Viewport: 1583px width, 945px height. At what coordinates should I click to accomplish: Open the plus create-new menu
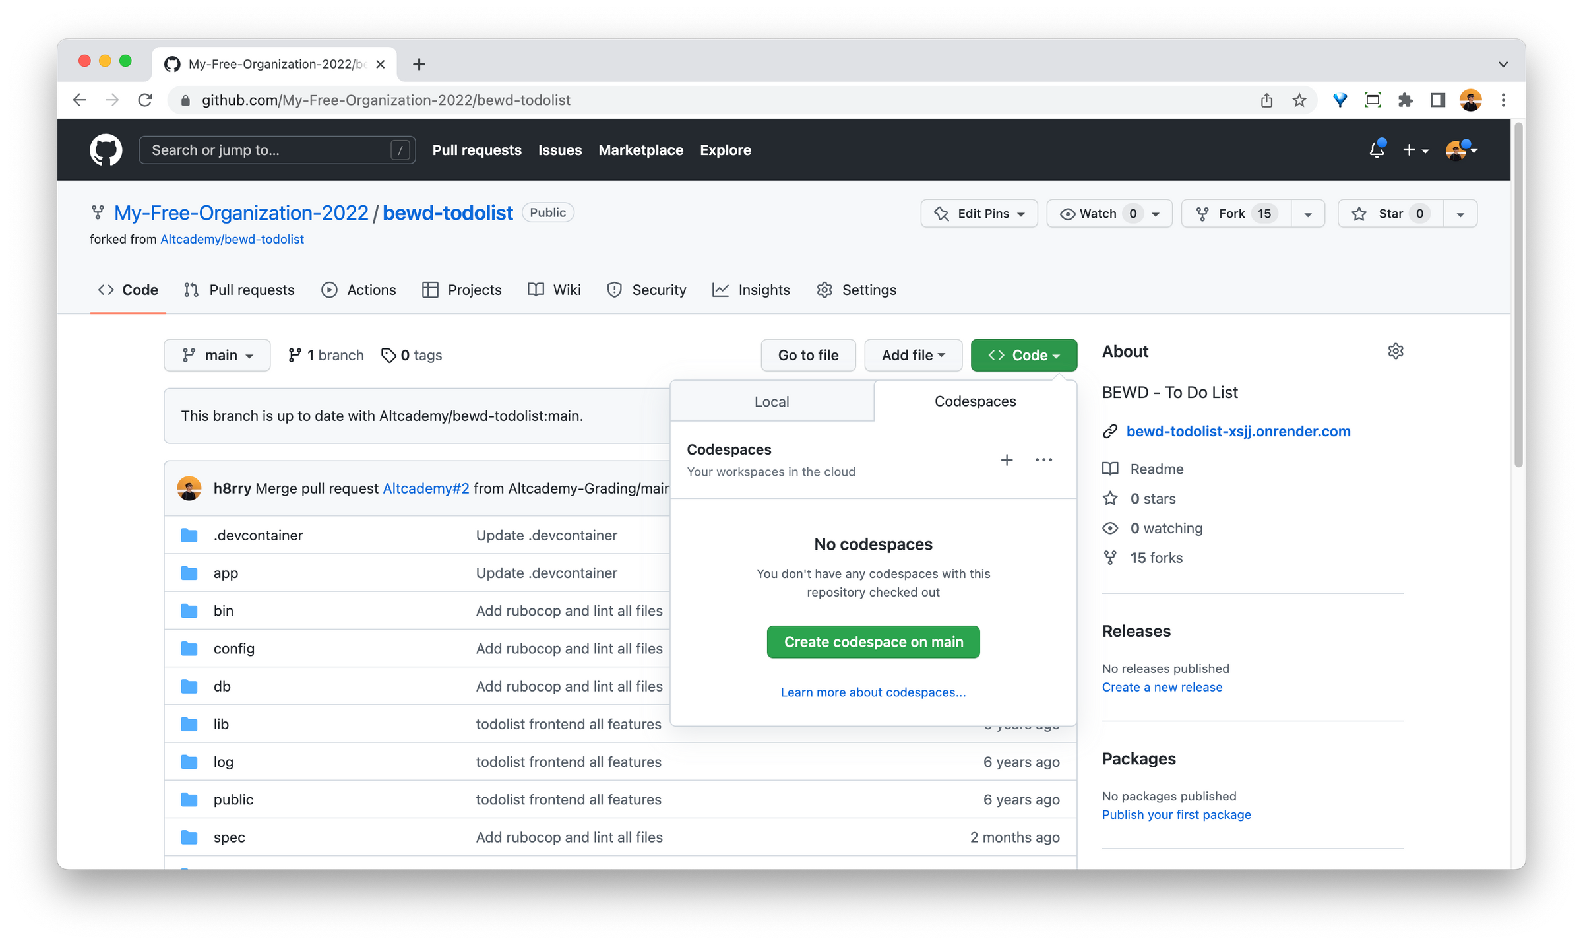point(1415,150)
